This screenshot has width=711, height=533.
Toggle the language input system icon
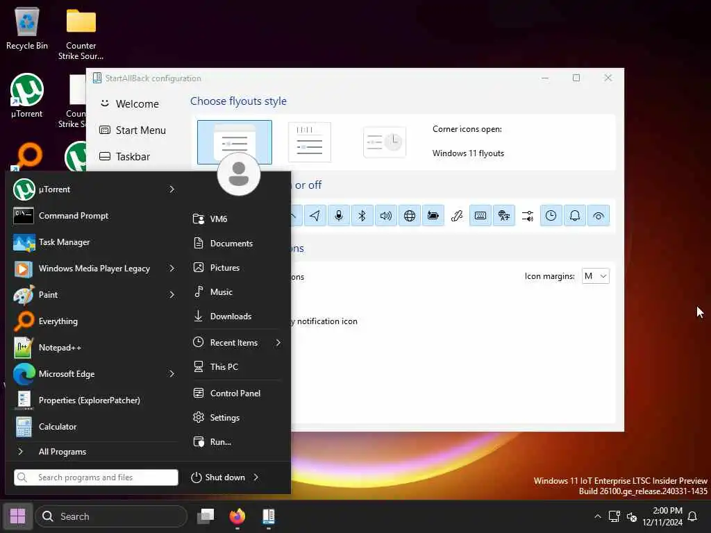(x=504, y=216)
